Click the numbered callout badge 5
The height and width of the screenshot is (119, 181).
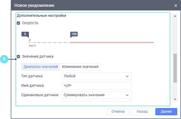(x=4, y=59)
